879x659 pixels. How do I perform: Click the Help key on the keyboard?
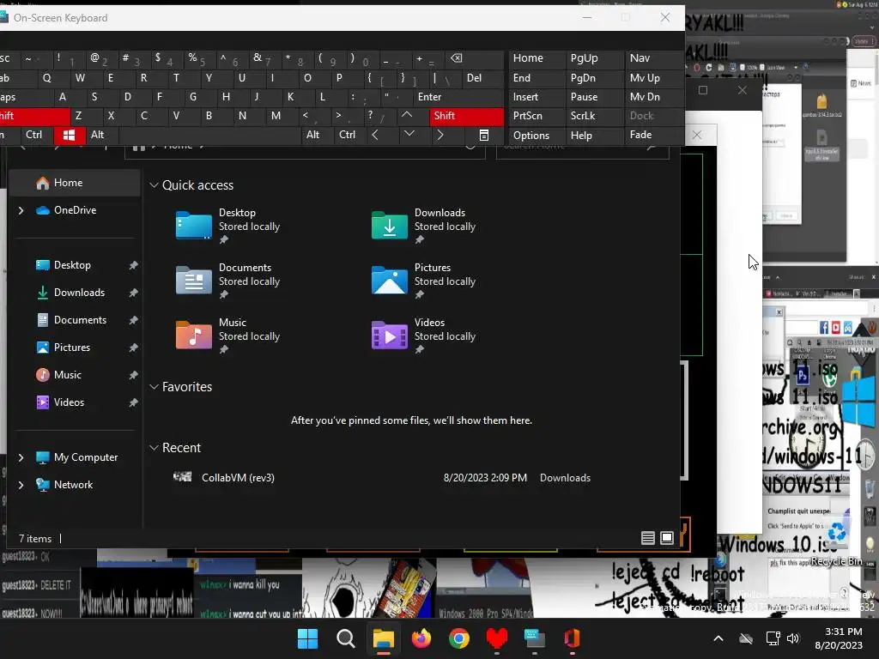(x=593, y=135)
